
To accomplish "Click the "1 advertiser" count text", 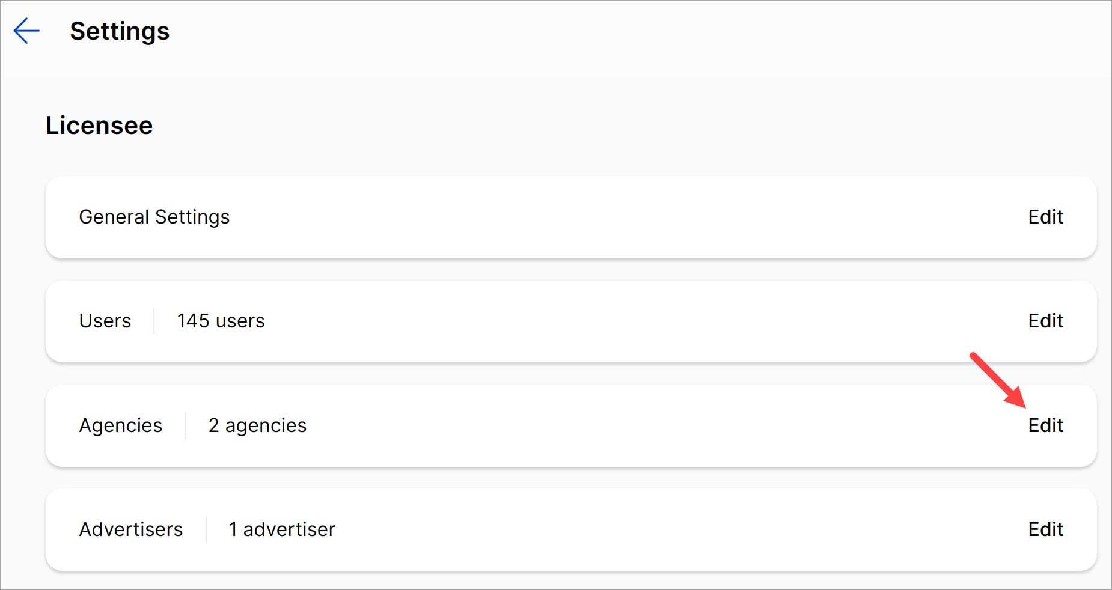I will coord(282,529).
